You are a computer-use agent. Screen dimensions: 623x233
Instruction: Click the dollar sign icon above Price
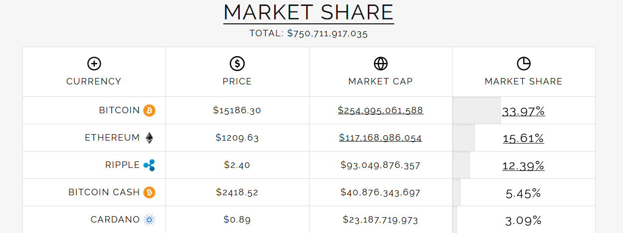237,64
